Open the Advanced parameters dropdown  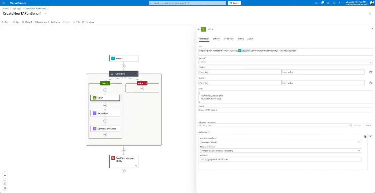coord(275,125)
